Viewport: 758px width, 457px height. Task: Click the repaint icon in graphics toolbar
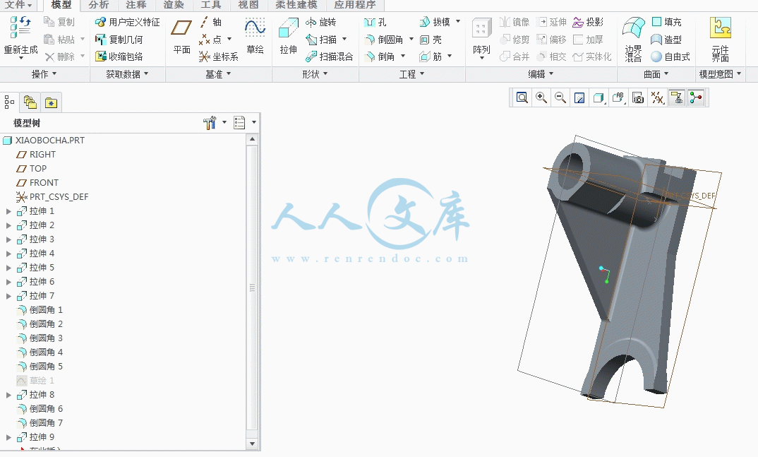click(x=579, y=98)
